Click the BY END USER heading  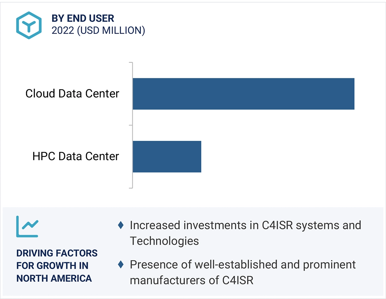pos(83,18)
